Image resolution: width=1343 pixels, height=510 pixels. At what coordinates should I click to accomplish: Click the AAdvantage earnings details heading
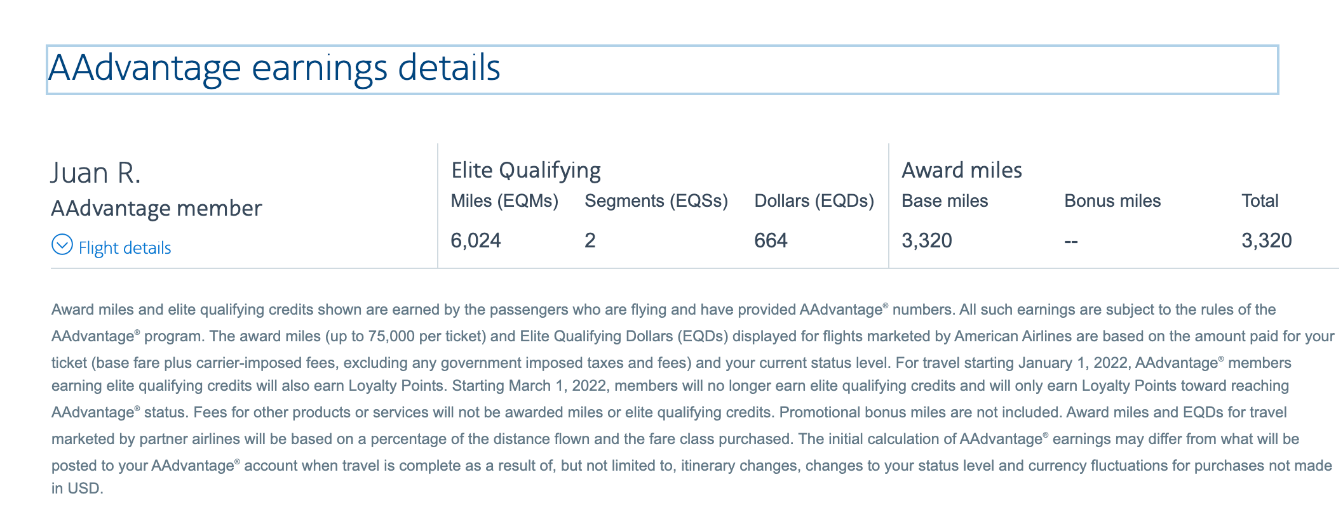pyautogui.click(x=274, y=69)
